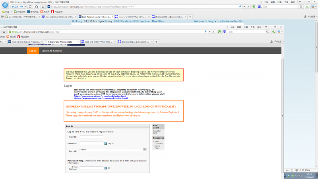The image size is (318, 179).
Task: Switch to the ieee signal processing letters search tab
Action: [x=59, y=17]
